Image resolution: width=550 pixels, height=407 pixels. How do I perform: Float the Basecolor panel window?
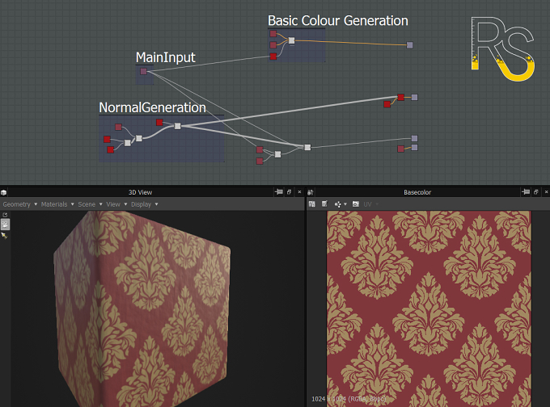[535, 192]
